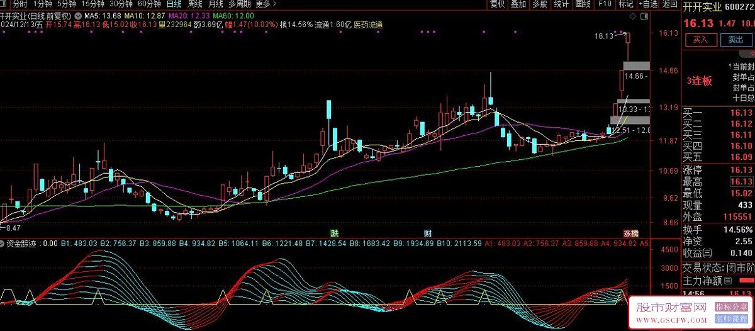Click the 涨榜 marker on the chart
Image resolution: width=755 pixels, height=331 pixels.
pyautogui.click(x=630, y=233)
